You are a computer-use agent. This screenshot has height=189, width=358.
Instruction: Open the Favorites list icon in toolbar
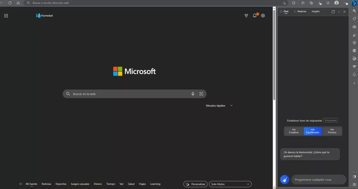(x=303, y=3)
